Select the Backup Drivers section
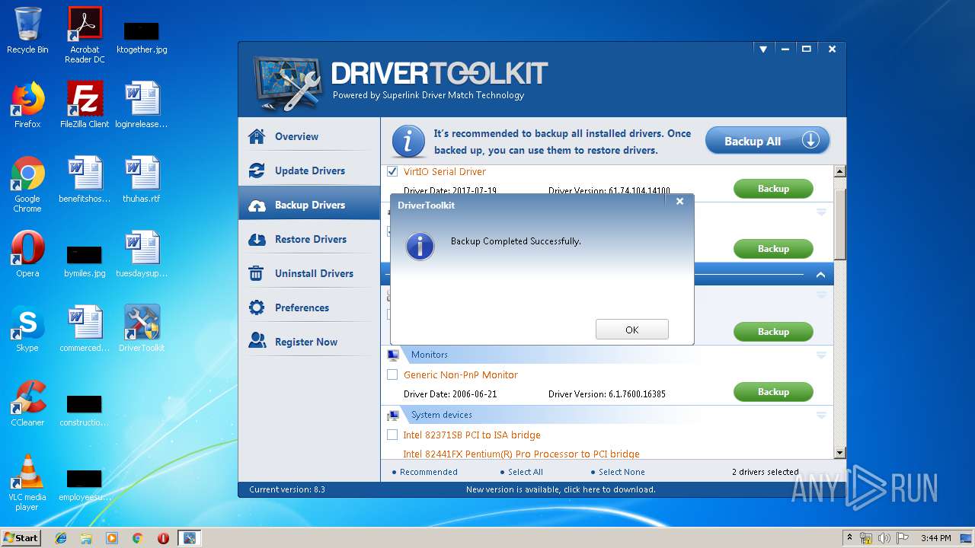The height and width of the screenshot is (548, 975). [x=309, y=205]
